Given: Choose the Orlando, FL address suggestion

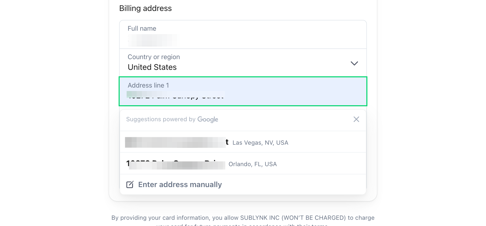Looking at the screenshot, I should click(x=243, y=163).
